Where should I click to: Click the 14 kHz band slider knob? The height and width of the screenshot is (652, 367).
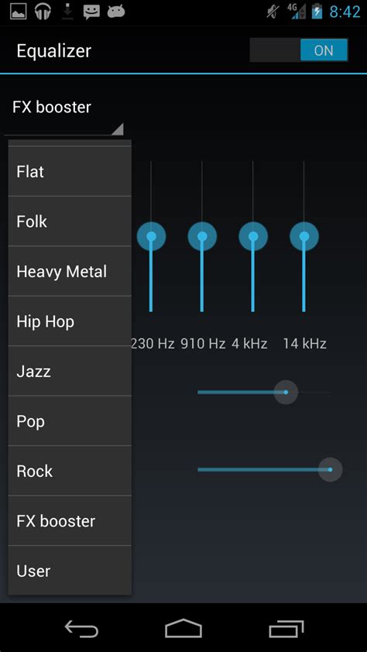click(304, 236)
